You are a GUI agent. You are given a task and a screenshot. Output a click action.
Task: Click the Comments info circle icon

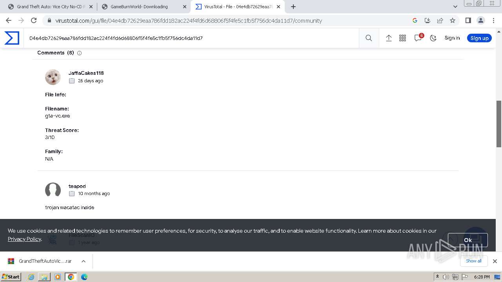coord(79,53)
